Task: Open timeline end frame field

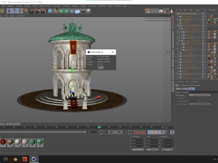Action: (169, 128)
